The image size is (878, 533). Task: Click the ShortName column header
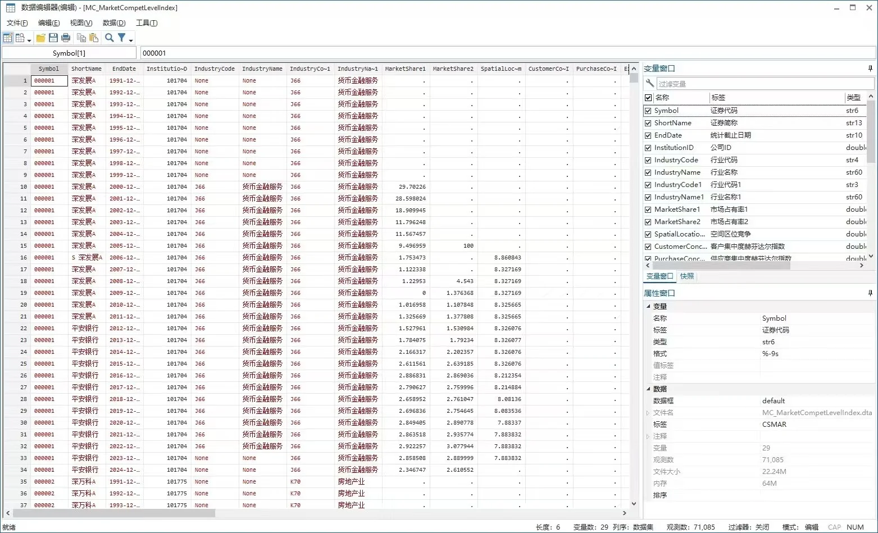[87, 69]
